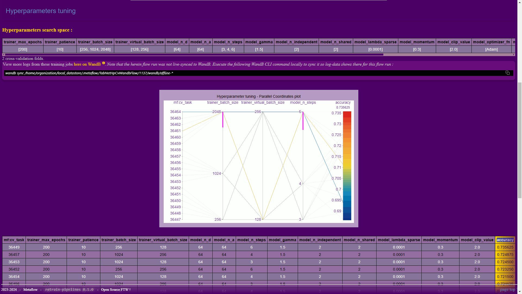Click the copy icon beside the wandb sync command
522x294 pixels.
tap(507, 73)
